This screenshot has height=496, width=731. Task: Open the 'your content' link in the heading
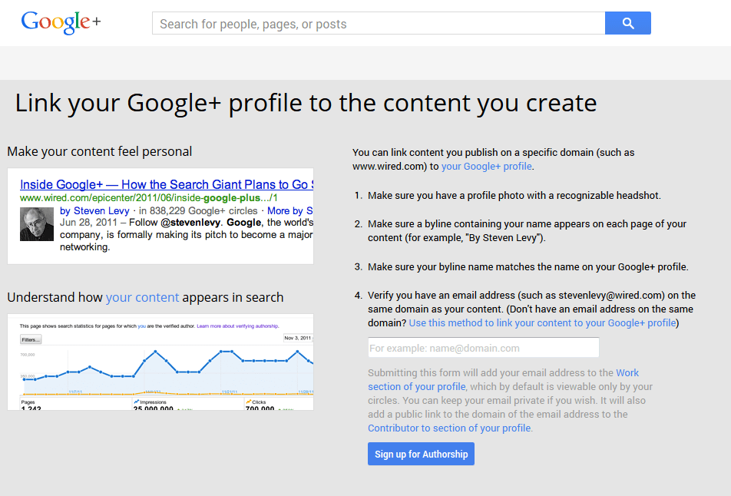pos(142,297)
